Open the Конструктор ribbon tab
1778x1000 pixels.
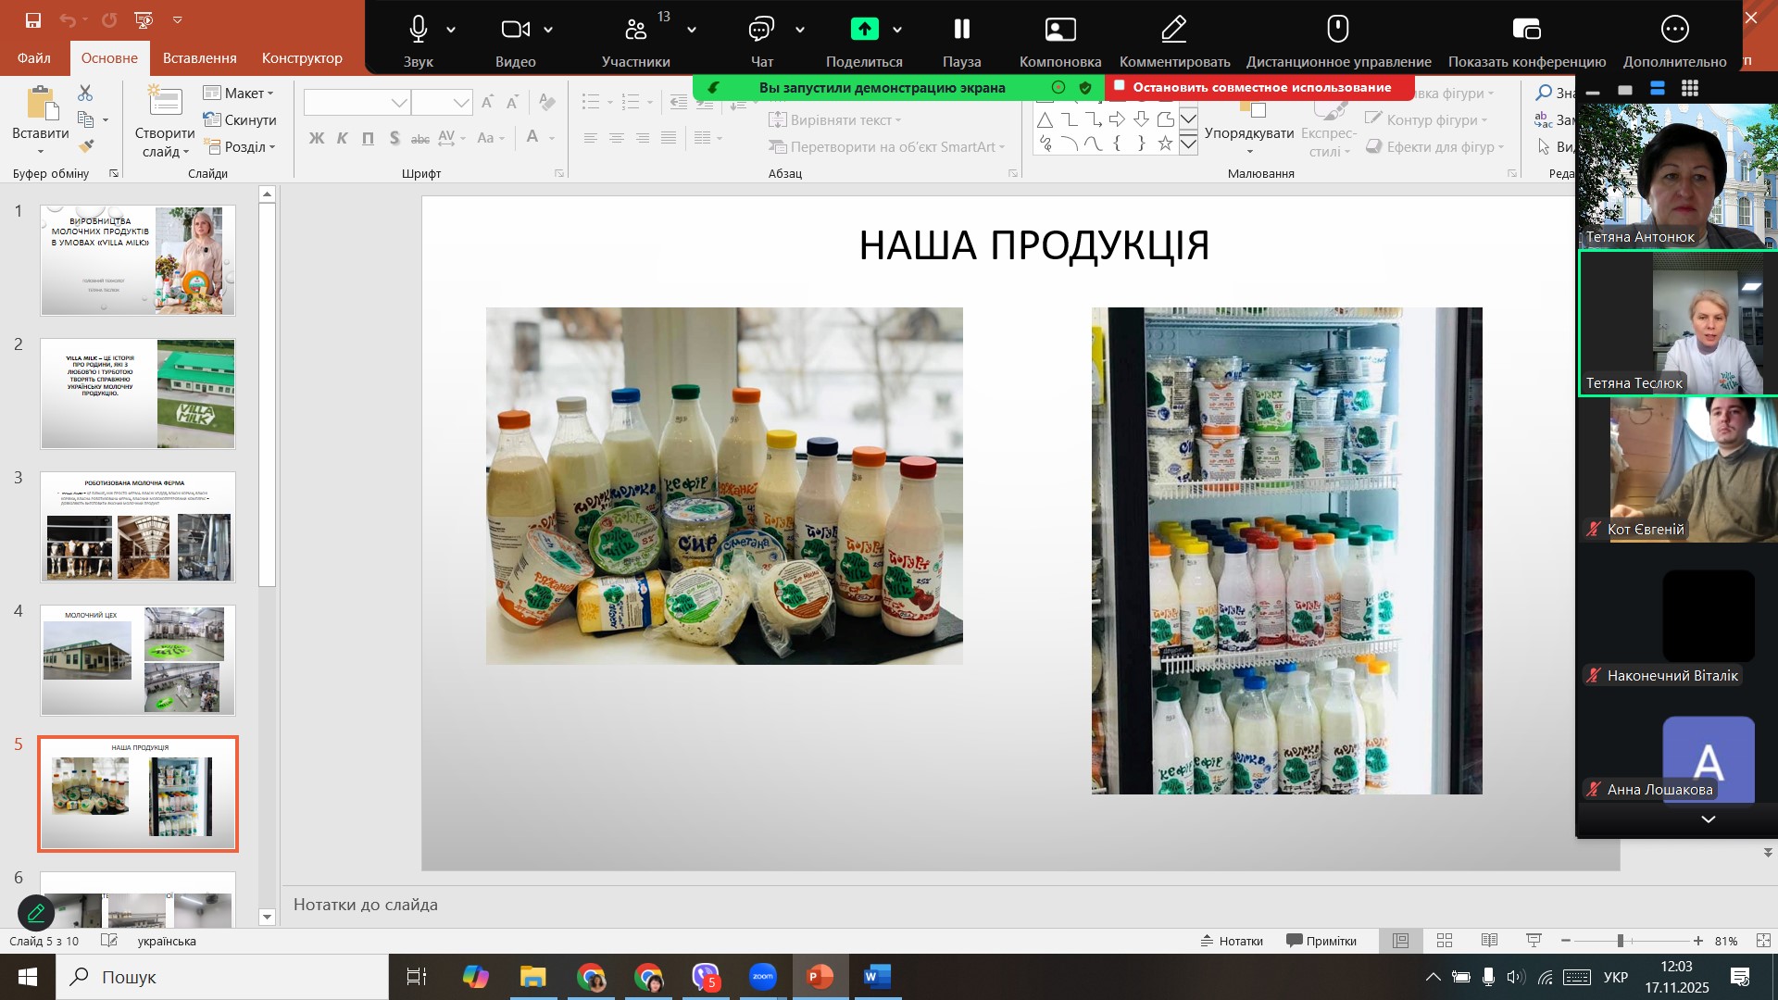(302, 57)
